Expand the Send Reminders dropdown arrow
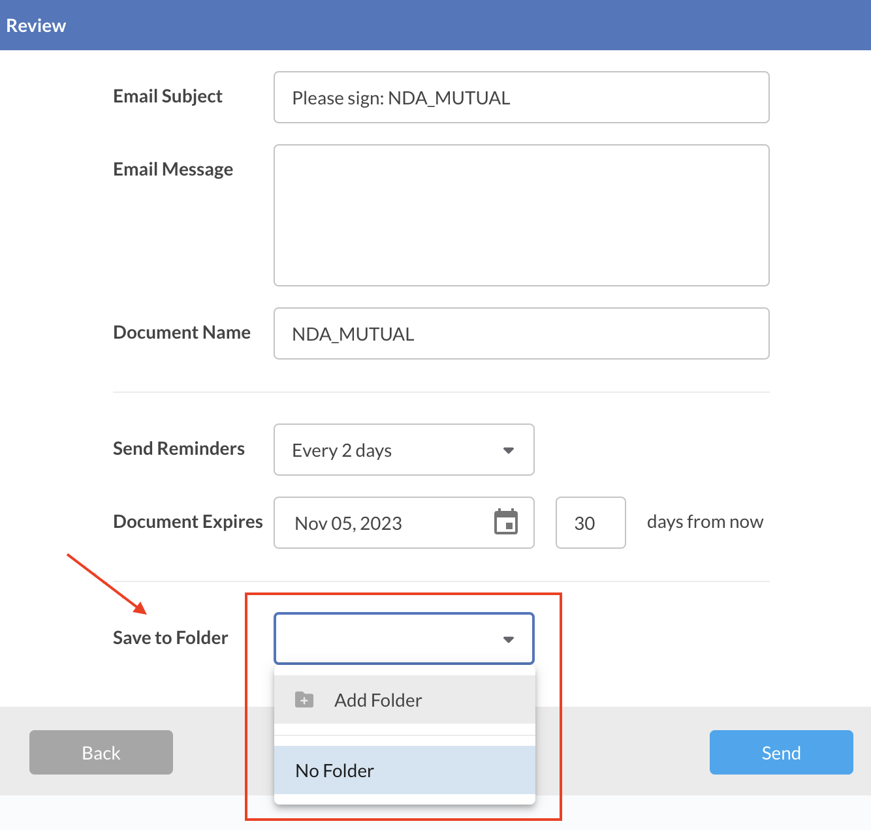The height and width of the screenshot is (830, 871). (508, 450)
